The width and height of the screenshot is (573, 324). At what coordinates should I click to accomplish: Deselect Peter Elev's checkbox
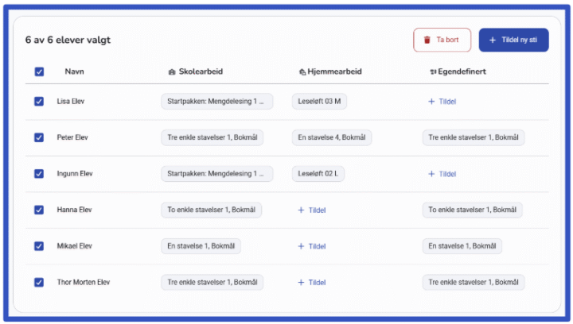pyautogui.click(x=39, y=137)
